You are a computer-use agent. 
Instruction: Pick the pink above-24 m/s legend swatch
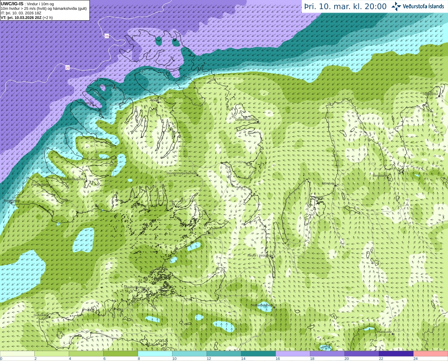(x=430, y=354)
